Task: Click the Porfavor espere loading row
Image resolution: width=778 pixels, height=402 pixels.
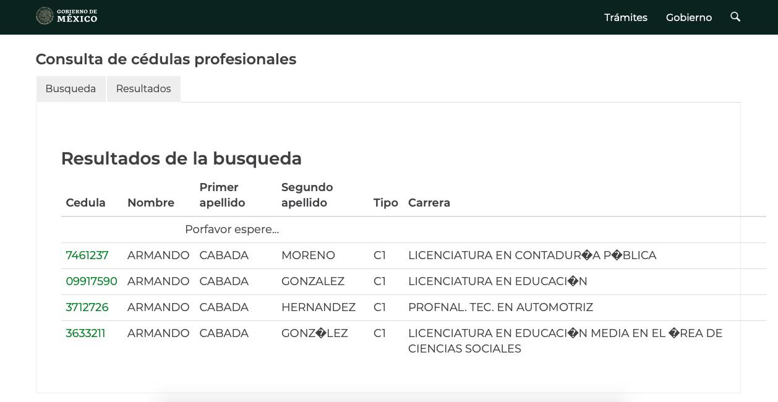Action: pyautogui.click(x=232, y=229)
